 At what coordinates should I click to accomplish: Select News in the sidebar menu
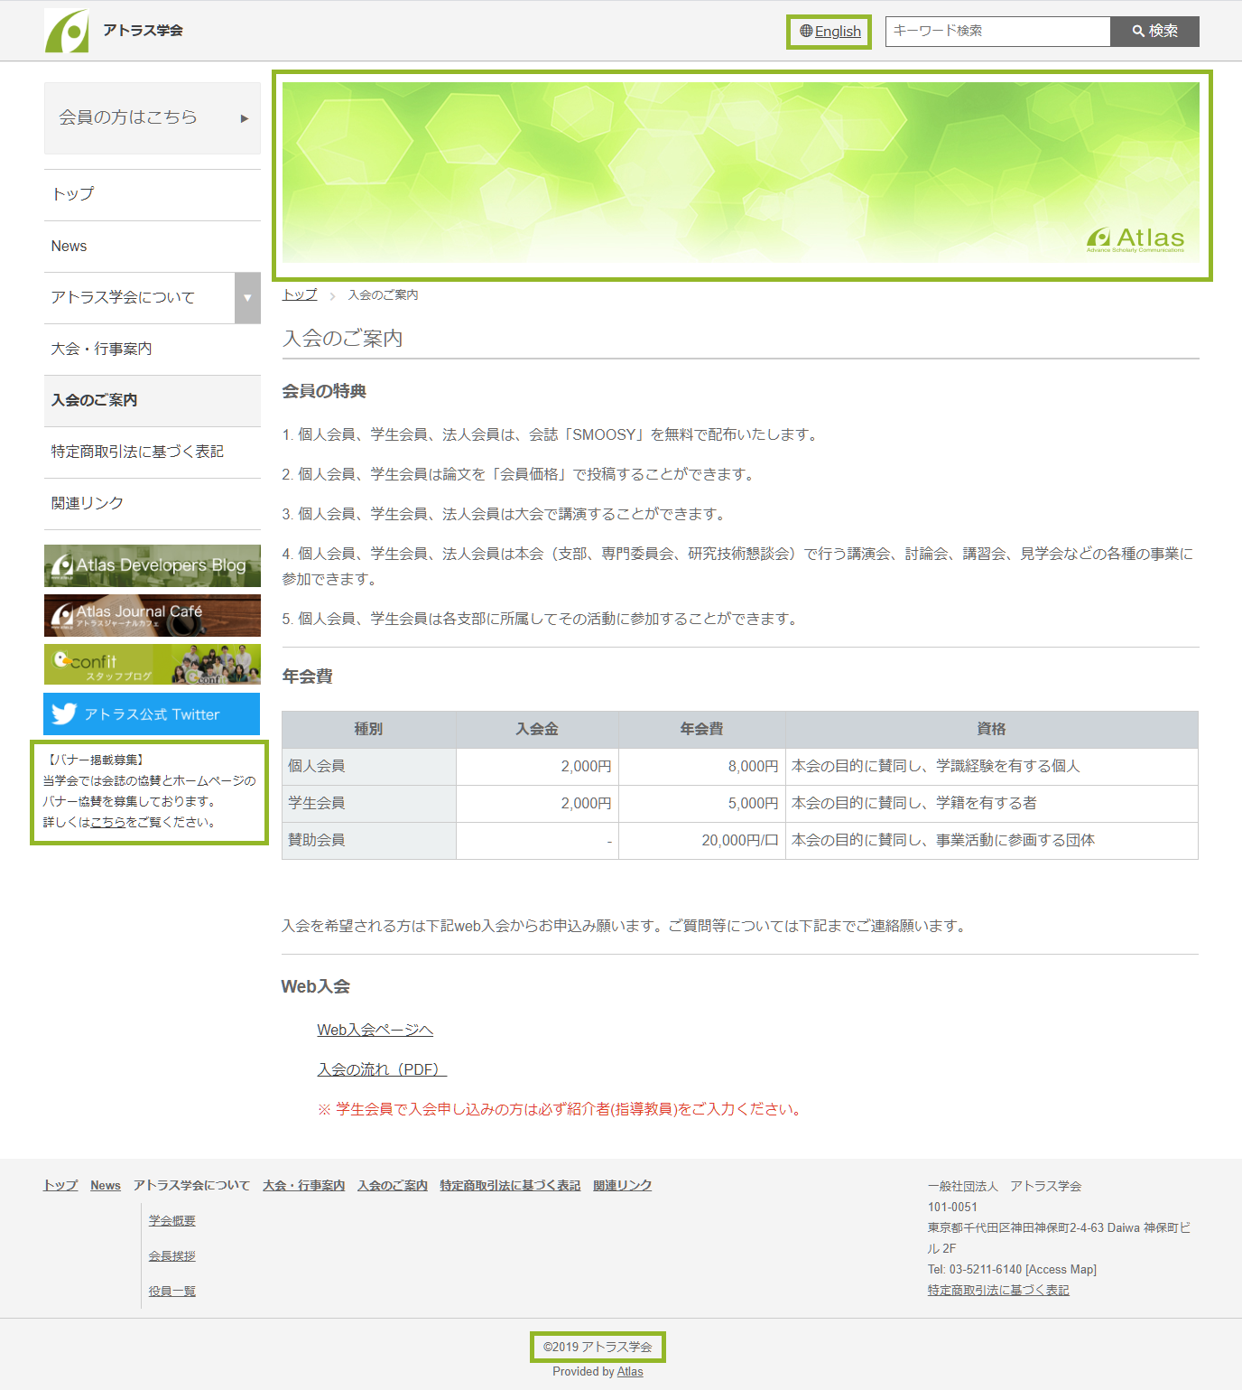coord(70,247)
